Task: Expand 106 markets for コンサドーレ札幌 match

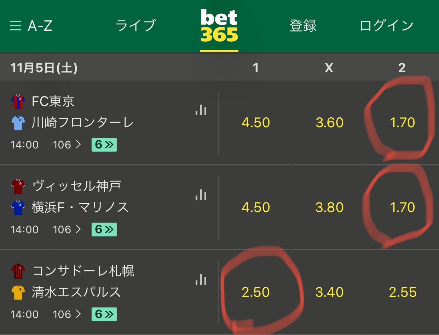Action: pyautogui.click(x=67, y=314)
